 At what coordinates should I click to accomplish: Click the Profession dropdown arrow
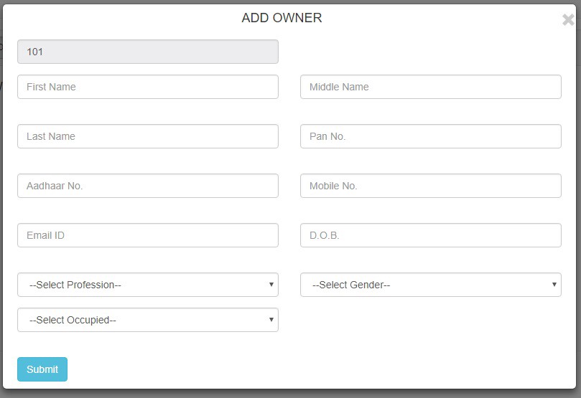click(271, 285)
